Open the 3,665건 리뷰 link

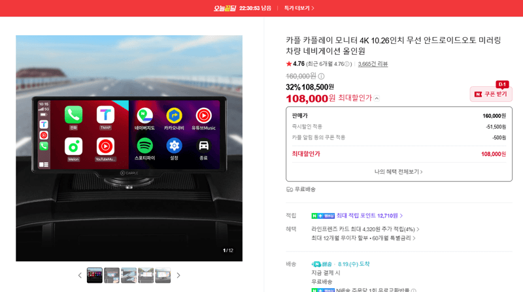pos(373,64)
